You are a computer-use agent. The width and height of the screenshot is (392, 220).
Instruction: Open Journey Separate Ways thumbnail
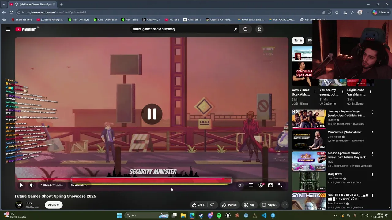(x=309, y=119)
